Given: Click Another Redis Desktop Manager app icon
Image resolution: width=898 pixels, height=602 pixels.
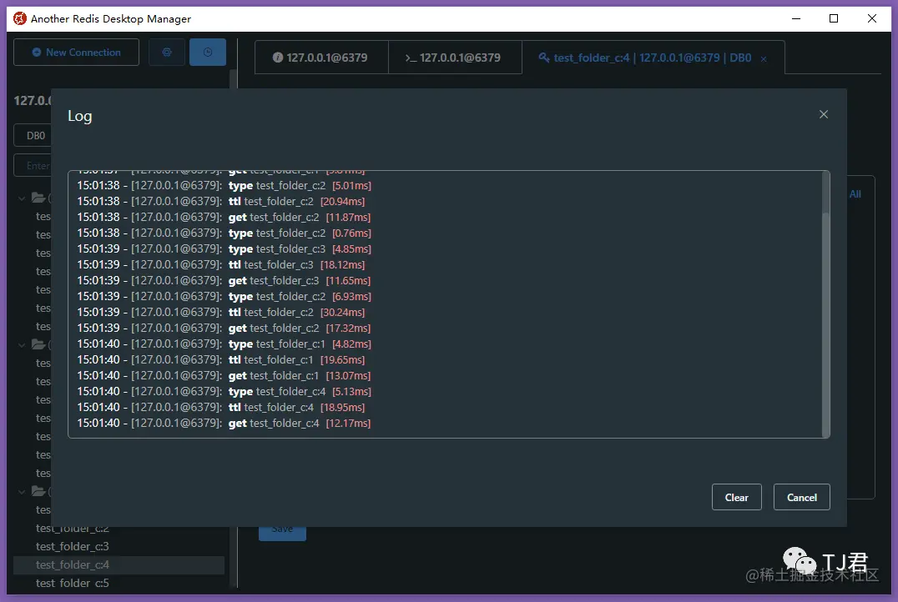Looking at the screenshot, I should [20, 18].
